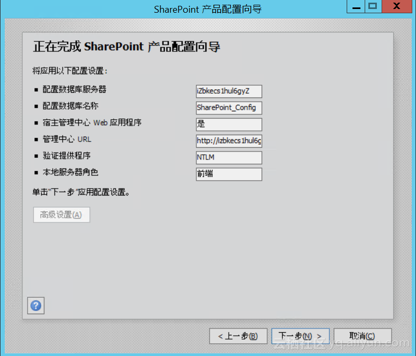This screenshot has height=356, width=416.
Task: Click the 本地服务器角色 label
Action: click(70, 172)
